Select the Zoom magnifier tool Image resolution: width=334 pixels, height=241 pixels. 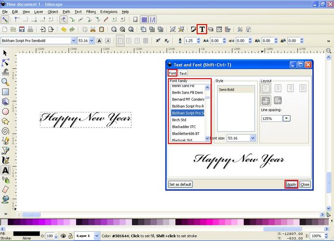click(5, 82)
